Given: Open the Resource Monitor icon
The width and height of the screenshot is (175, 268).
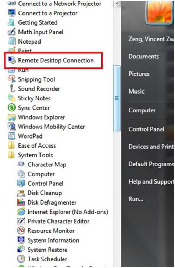Looking at the screenshot, I should tap(21, 231).
